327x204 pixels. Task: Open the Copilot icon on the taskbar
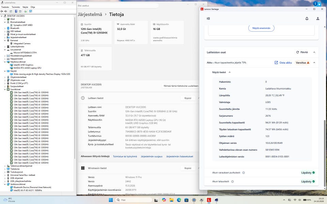pyautogui.click(x=164, y=200)
